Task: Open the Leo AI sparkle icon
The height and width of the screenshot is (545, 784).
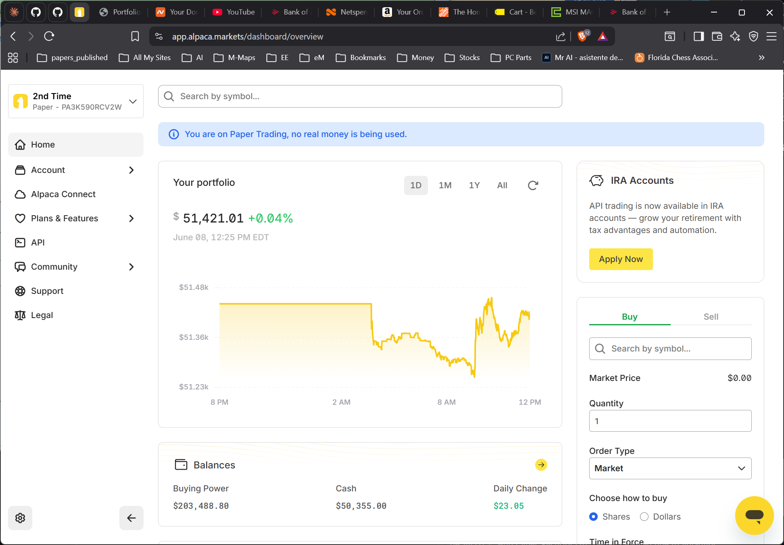Action: coord(735,37)
